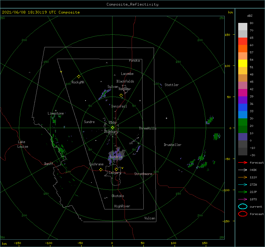
Task: Click the Sundre town label
Action: [89, 122]
